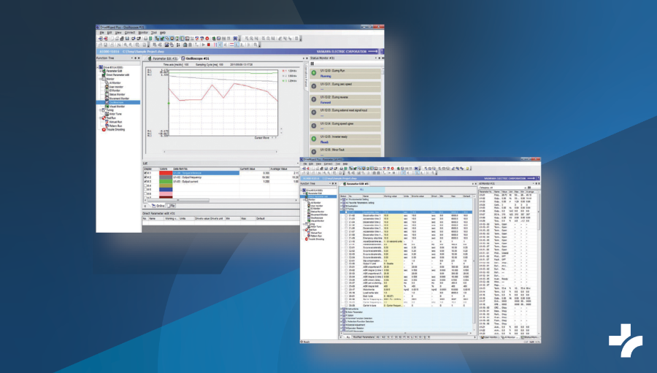Enable the Display 6 checkbox in oscilloscope list
Image resolution: width=657 pixels, height=373 pixels.
pyautogui.click(x=145, y=193)
